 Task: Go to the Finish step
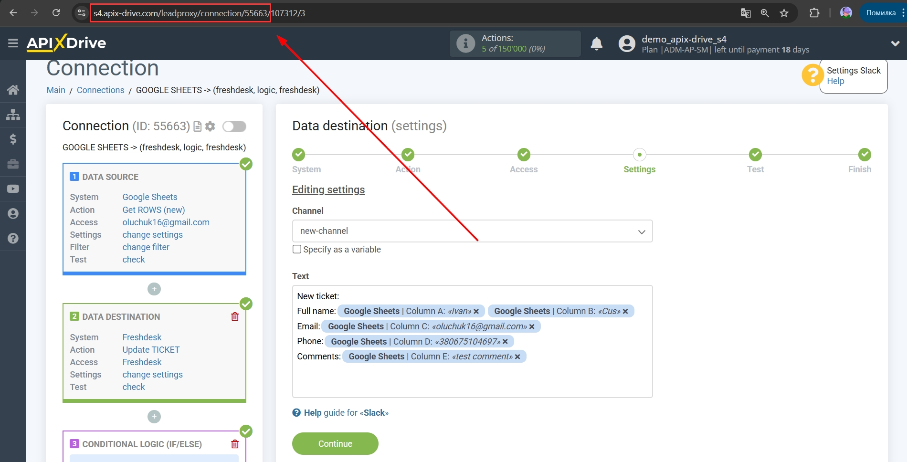[x=865, y=155]
